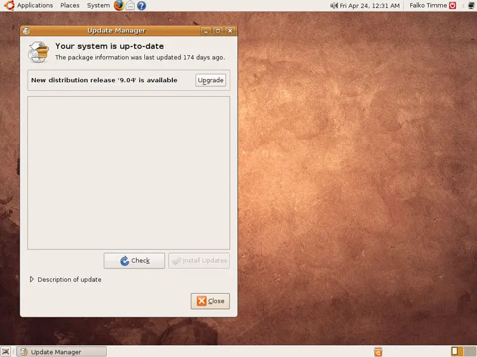Click the orange update notification tray icon

click(x=378, y=352)
